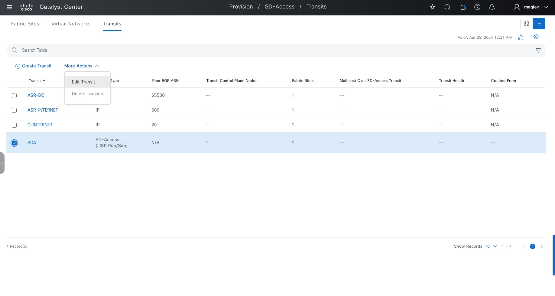555x296 pixels.
Task: Refresh the transits table
Action: pos(521,37)
